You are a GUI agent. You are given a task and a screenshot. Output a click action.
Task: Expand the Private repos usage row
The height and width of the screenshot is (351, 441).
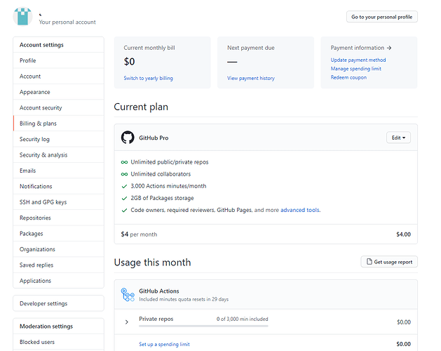127,322
